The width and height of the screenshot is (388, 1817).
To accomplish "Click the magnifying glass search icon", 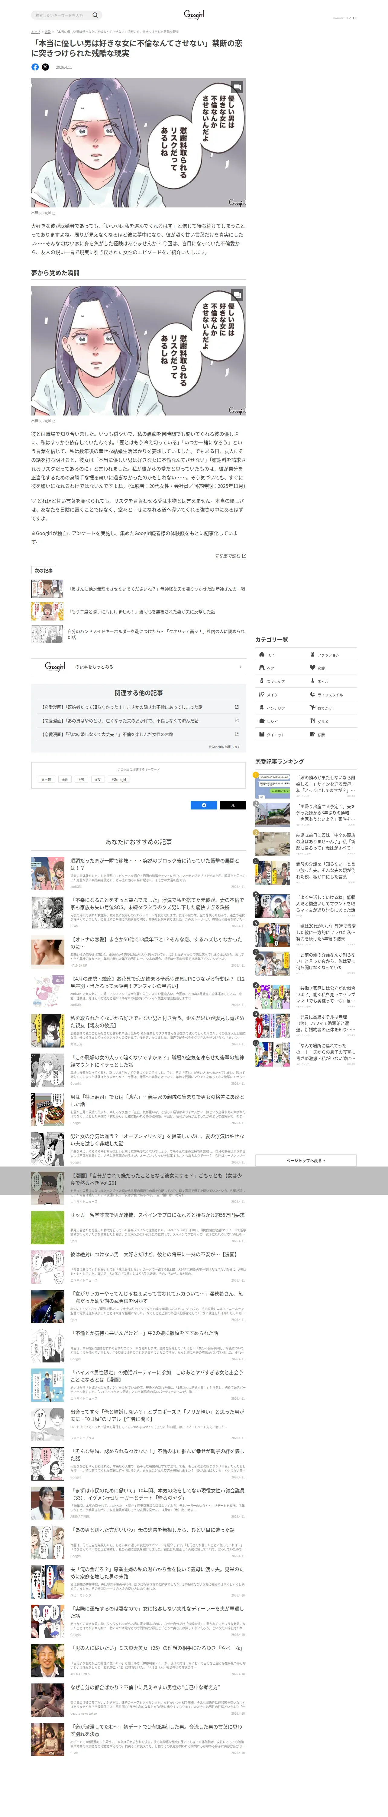I will coord(95,15).
